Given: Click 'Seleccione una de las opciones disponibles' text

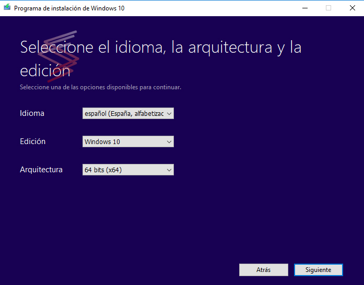Looking at the screenshot, I should [100, 87].
